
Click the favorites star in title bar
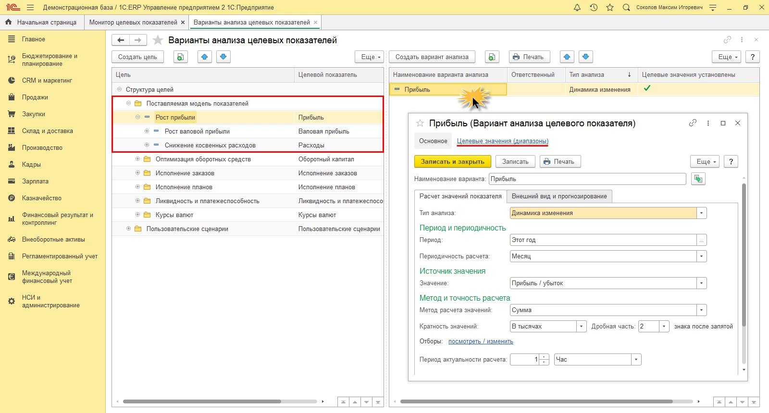[610, 8]
